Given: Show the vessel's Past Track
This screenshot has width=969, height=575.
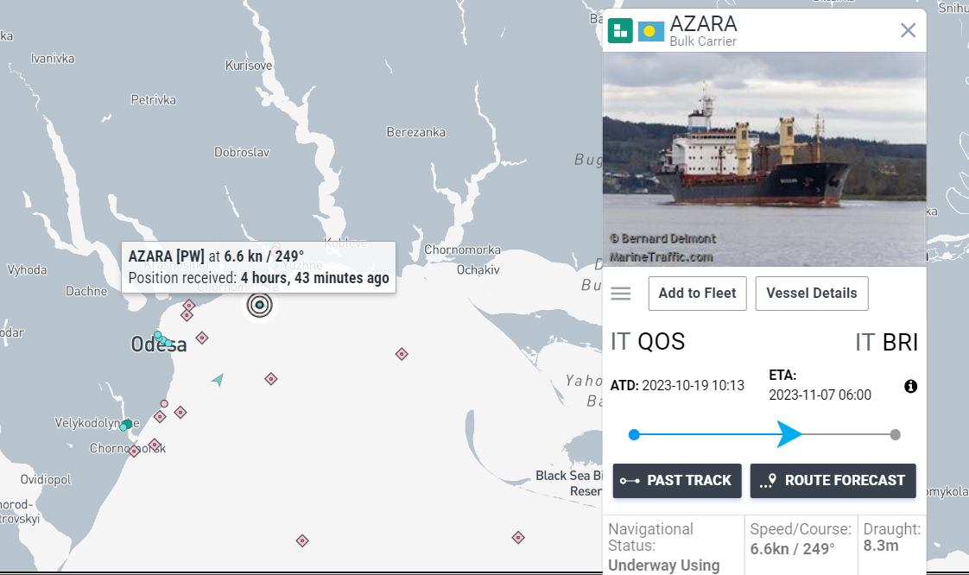Looking at the screenshot, I should point(677,481).
